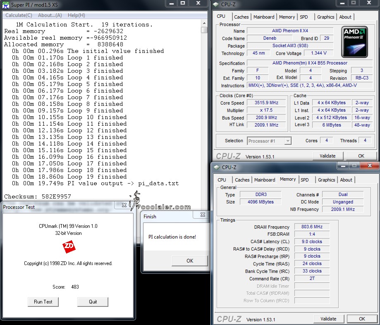380x325 pixels.
Task: Close the Finish dialog with X
Action: 203,215
